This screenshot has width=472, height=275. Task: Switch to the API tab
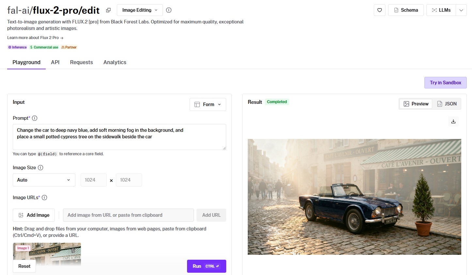click(x=55, y=62)
